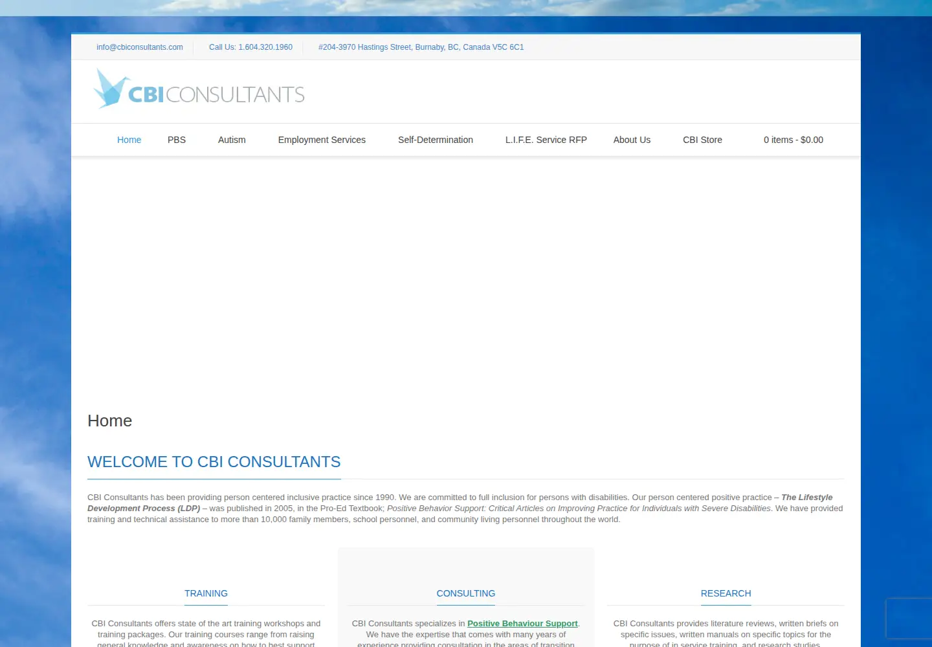Click the CONSULTING section heading
This screenshot has height=647, width=932.
pyautogui.click(x=466, y=593)
